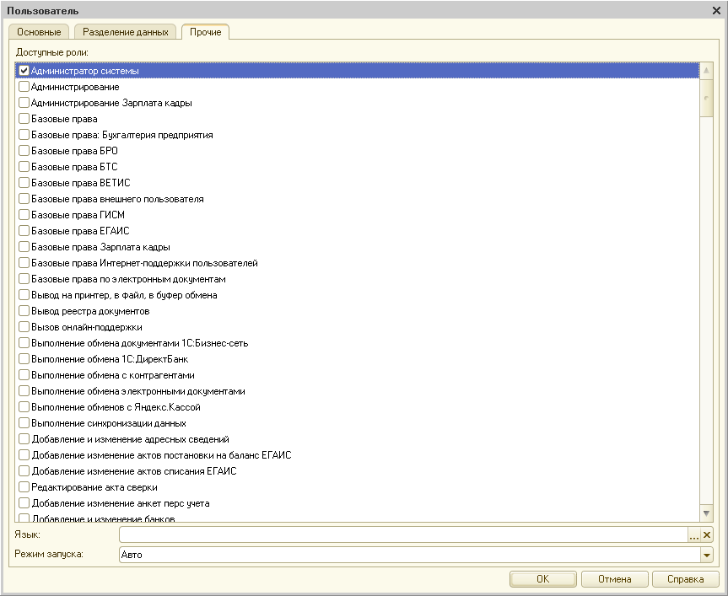Check Базовые права ГИСМ
728x596 pixels.
24,215
